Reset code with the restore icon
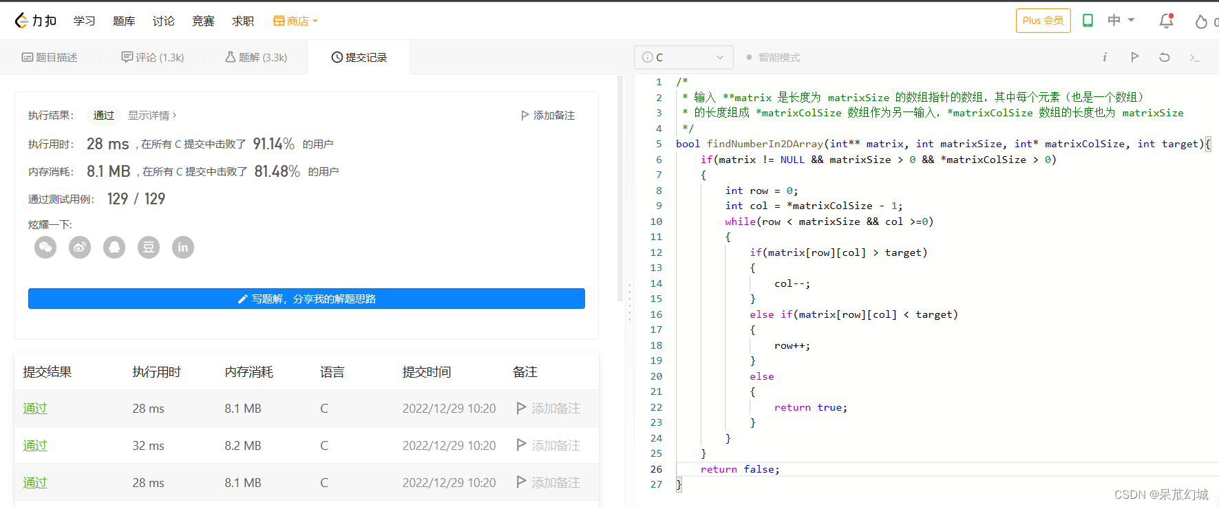1219x507 pixels. [x=1165, y=57]
